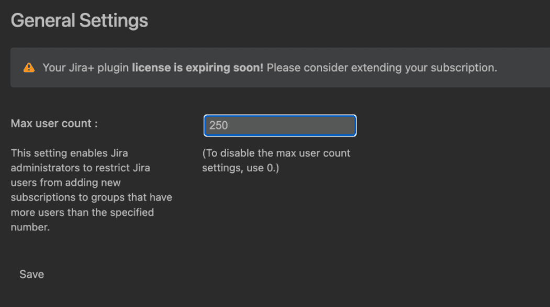Viewport: 550px width, 307px height.
Task: Click the Jira administrators description paragraph
Action: (91, 190)
